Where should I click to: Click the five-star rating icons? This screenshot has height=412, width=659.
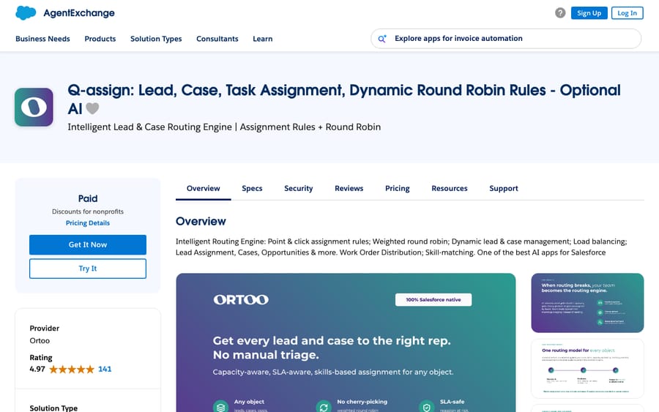(72, 369)
